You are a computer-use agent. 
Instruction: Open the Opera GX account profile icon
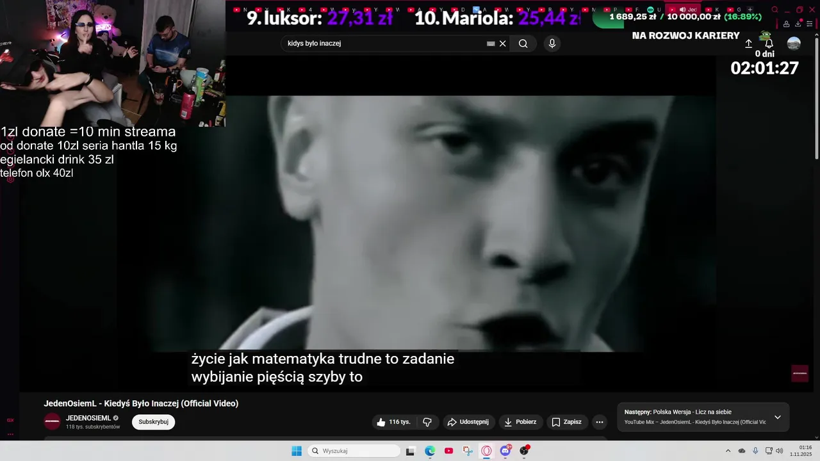(x=786, y=24)
